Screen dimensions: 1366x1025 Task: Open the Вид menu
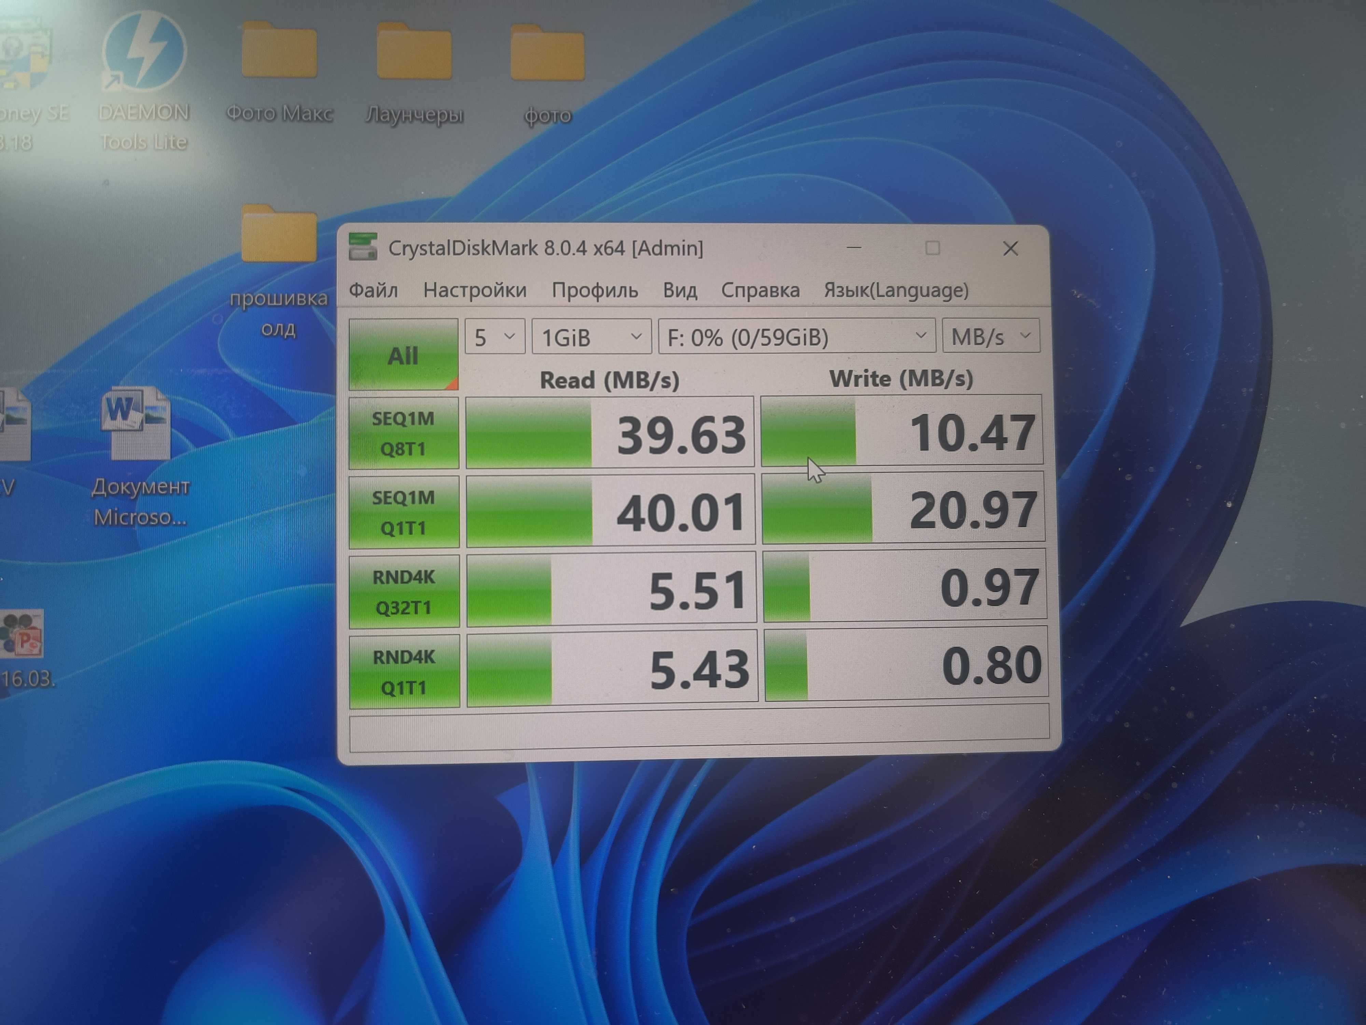[x=679, y=290]
